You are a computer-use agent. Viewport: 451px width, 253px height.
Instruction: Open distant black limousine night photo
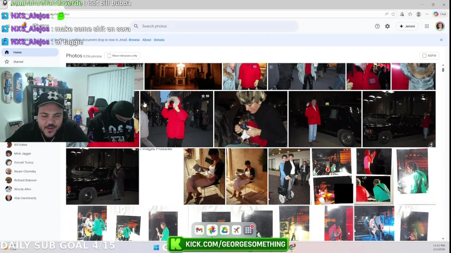point(399,119)
